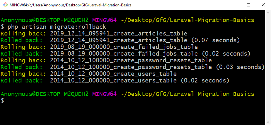Click the scrollbar up arrow
The image size is (271, 125).
(x=268, y=12)
